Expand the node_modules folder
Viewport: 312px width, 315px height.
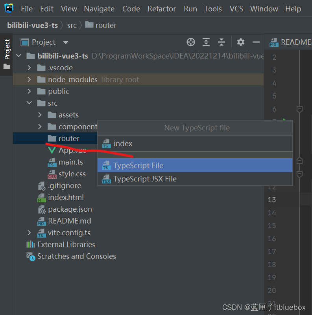click(29, 79)
